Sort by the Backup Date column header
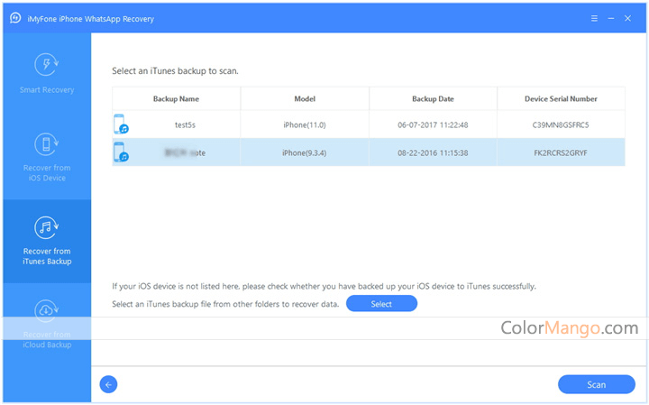The width and height of the screenshot is (649, 405). (433, 98)
